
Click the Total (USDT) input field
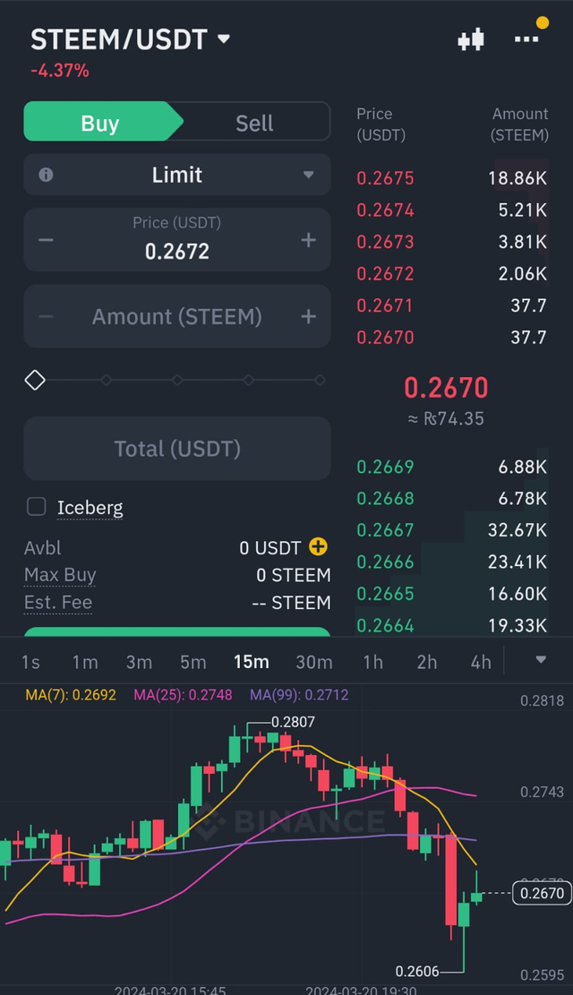[177, 449]
